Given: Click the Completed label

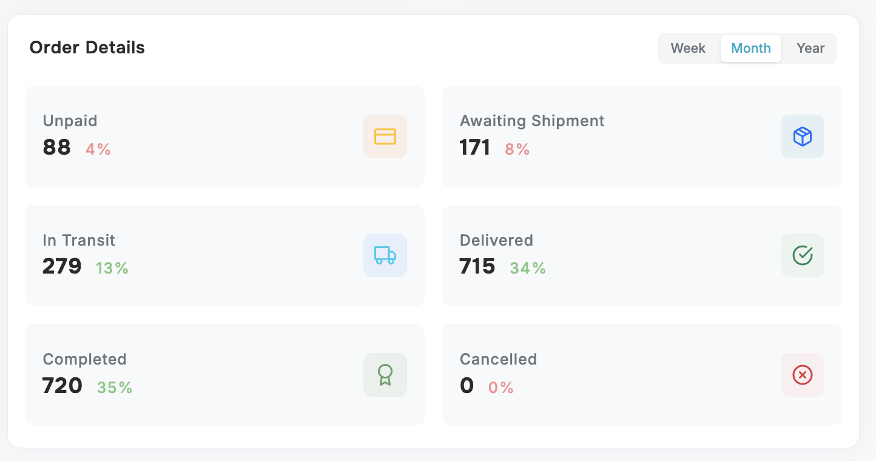Looking at the screenshot, I should pyautogui.click(x=84, y=359).
